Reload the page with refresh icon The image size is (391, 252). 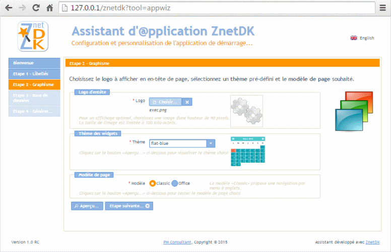pos(36,8)
